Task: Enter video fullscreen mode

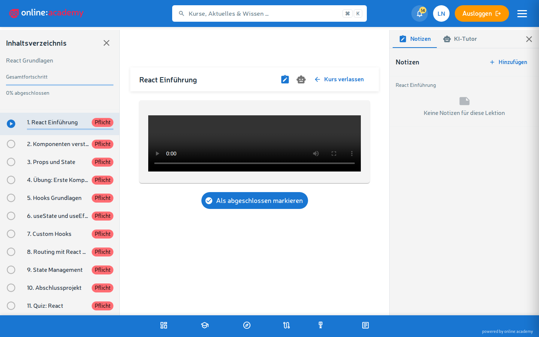Action: pyautogui.click(x=334, y=154)
